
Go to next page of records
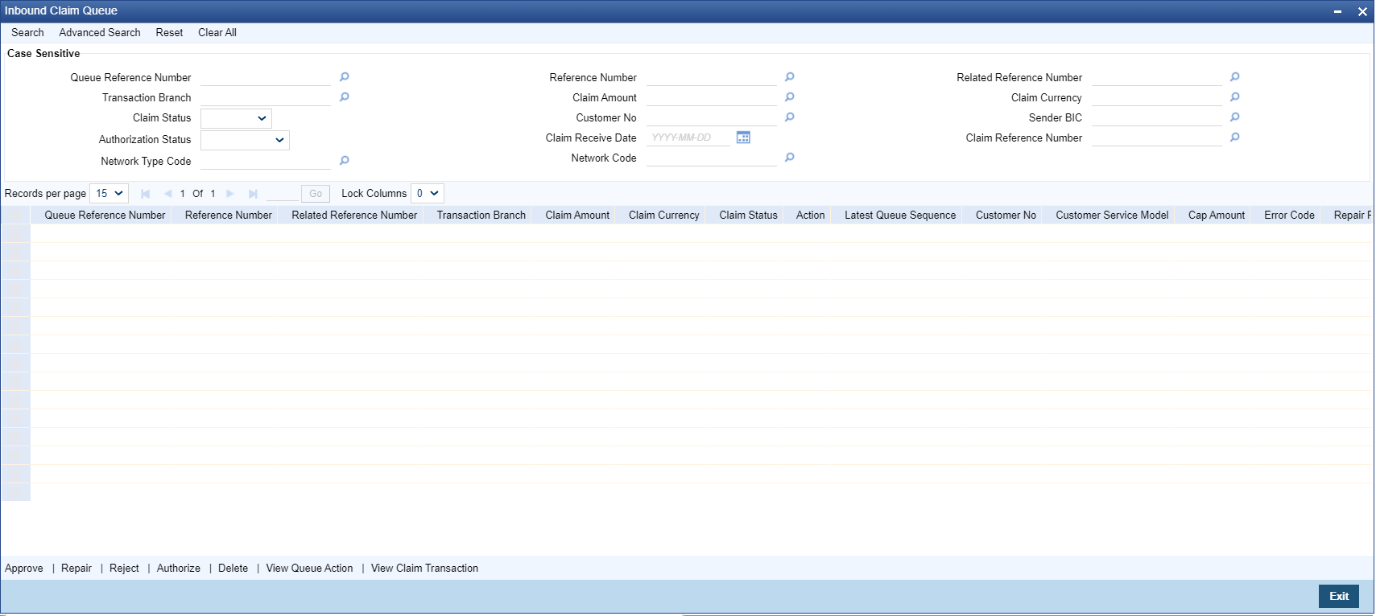click(x=230, y=194)
